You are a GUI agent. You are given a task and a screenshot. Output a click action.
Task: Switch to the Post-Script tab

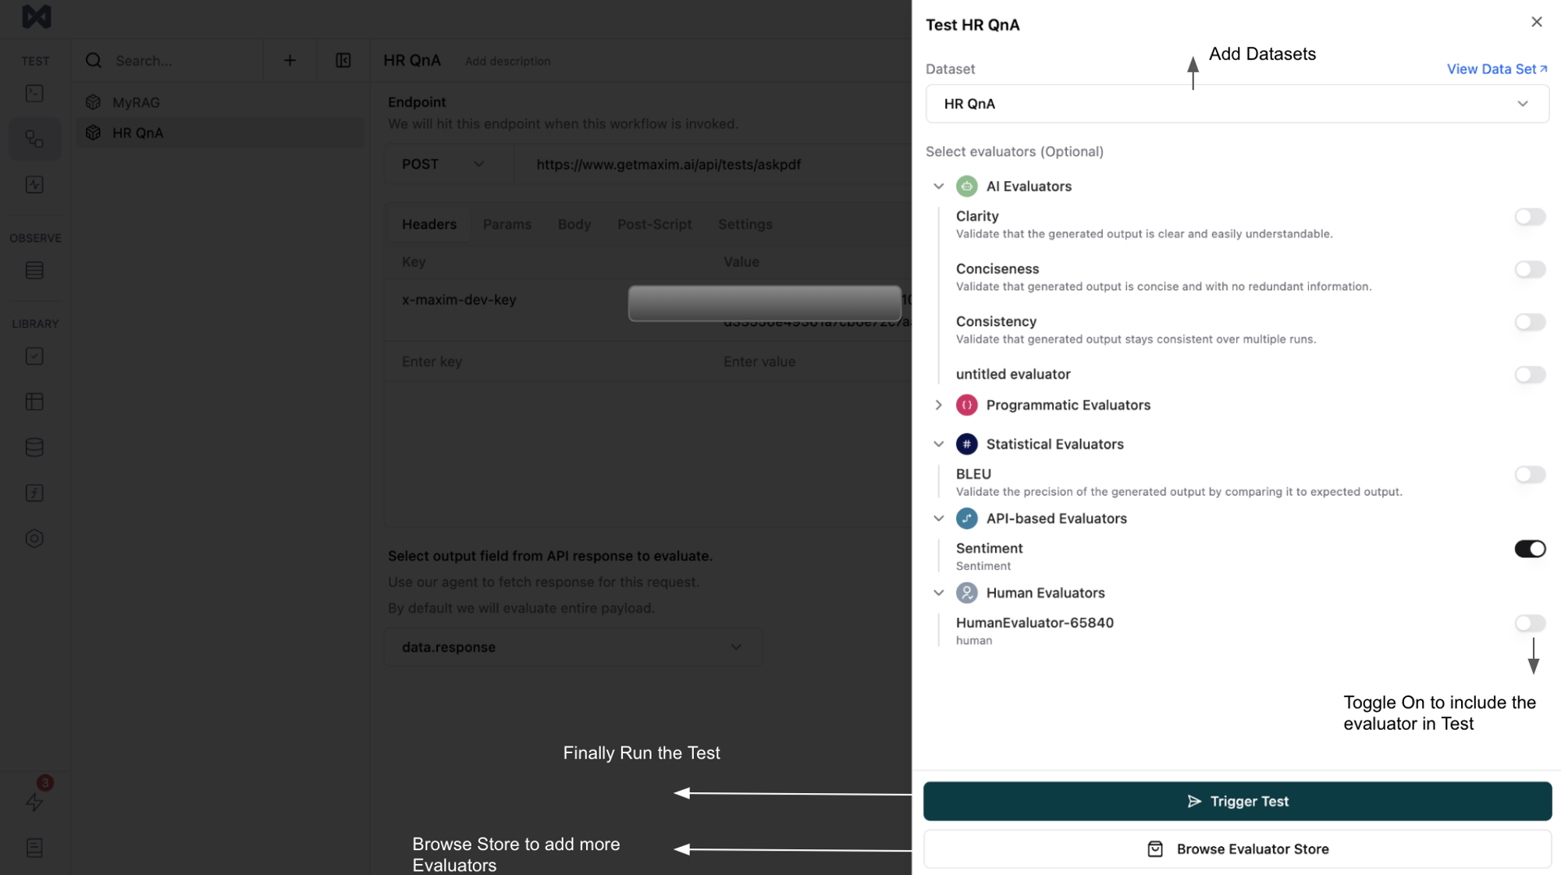coord(654,224)
